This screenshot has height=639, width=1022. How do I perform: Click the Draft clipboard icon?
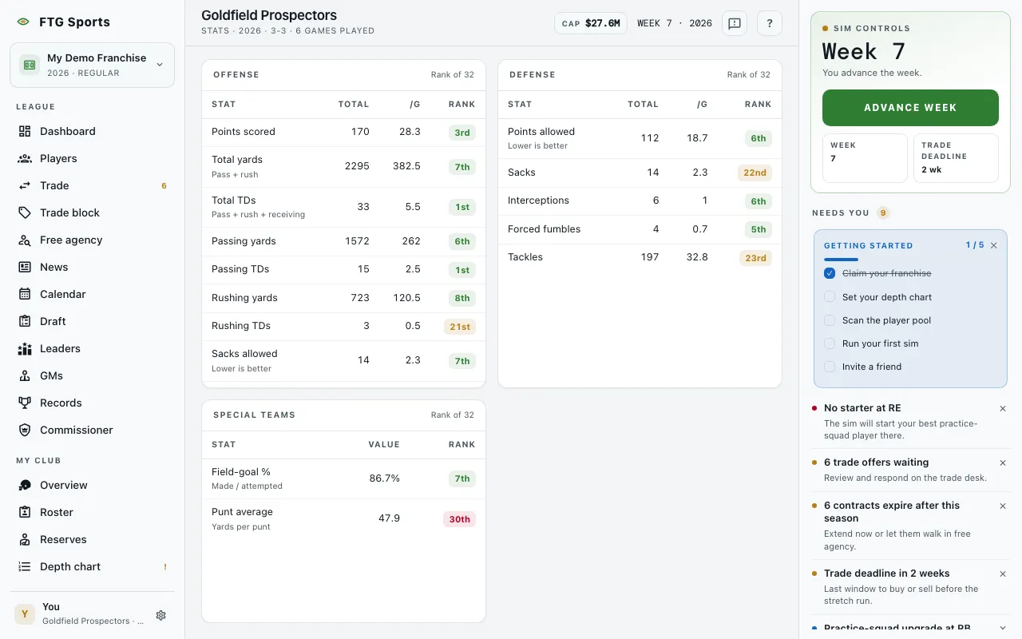click(x=25, y=321)
